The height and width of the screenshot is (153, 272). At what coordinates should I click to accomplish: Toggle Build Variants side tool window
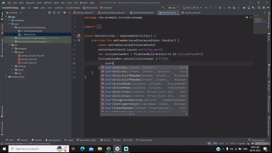[2, 128]
